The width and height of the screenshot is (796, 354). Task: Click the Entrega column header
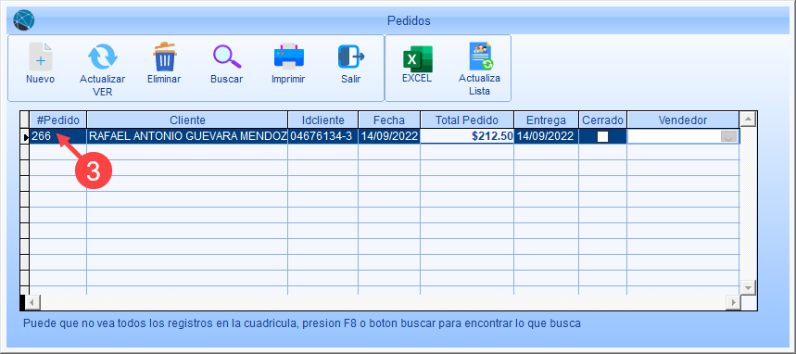coord(546,120)
